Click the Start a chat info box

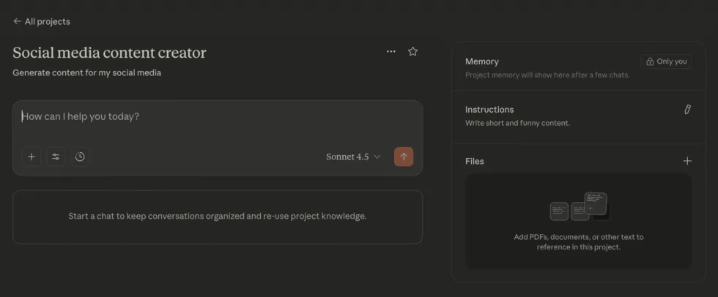point(217,217)
